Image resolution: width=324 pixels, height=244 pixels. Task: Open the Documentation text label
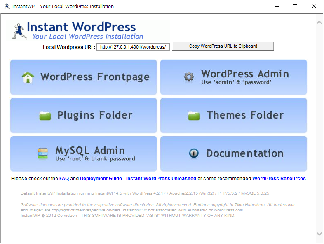245,153
